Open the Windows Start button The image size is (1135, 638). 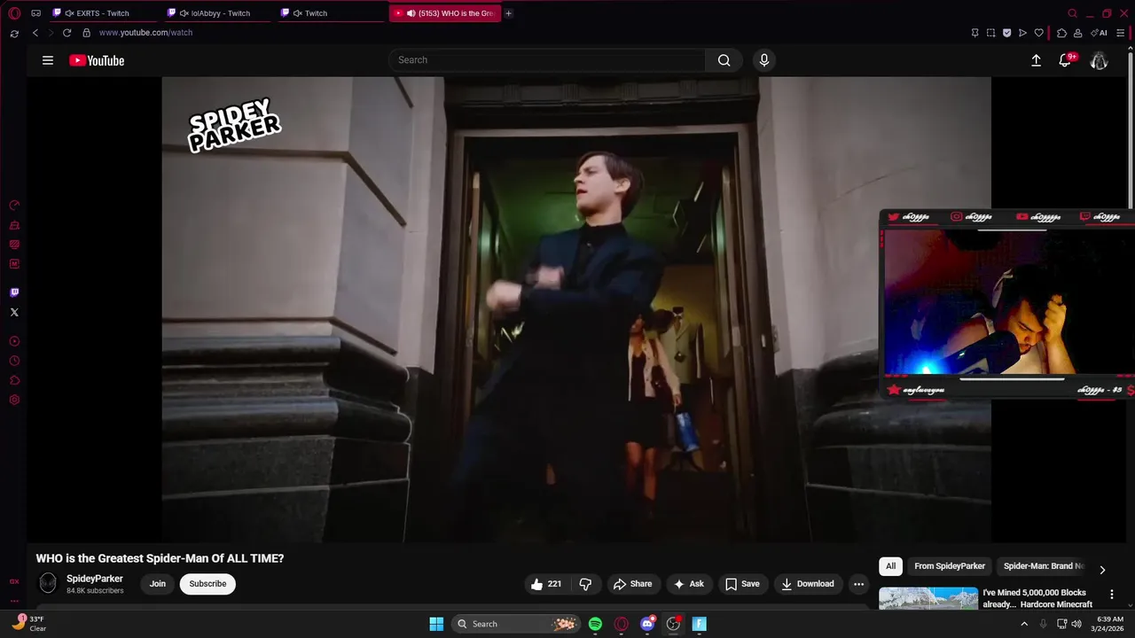436,624
